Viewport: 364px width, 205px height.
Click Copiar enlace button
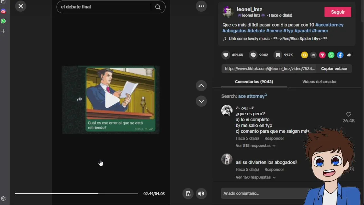[334, 69]
